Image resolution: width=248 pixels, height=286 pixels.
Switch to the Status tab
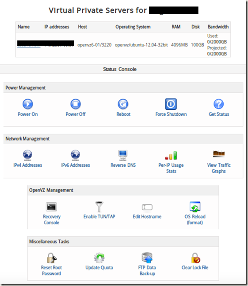coord(110,69)
